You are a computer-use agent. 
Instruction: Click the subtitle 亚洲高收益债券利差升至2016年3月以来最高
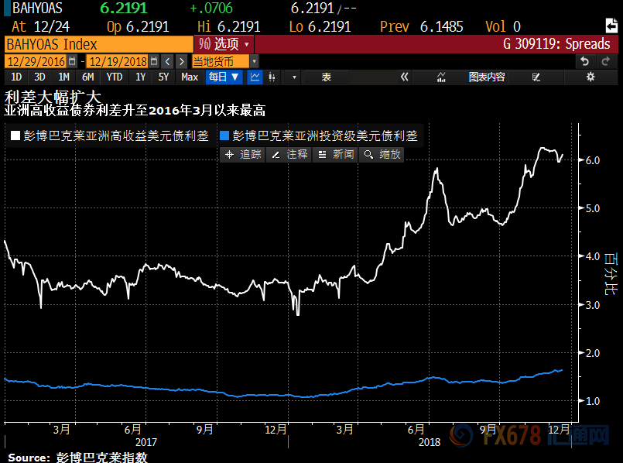[x=135, y=110]
